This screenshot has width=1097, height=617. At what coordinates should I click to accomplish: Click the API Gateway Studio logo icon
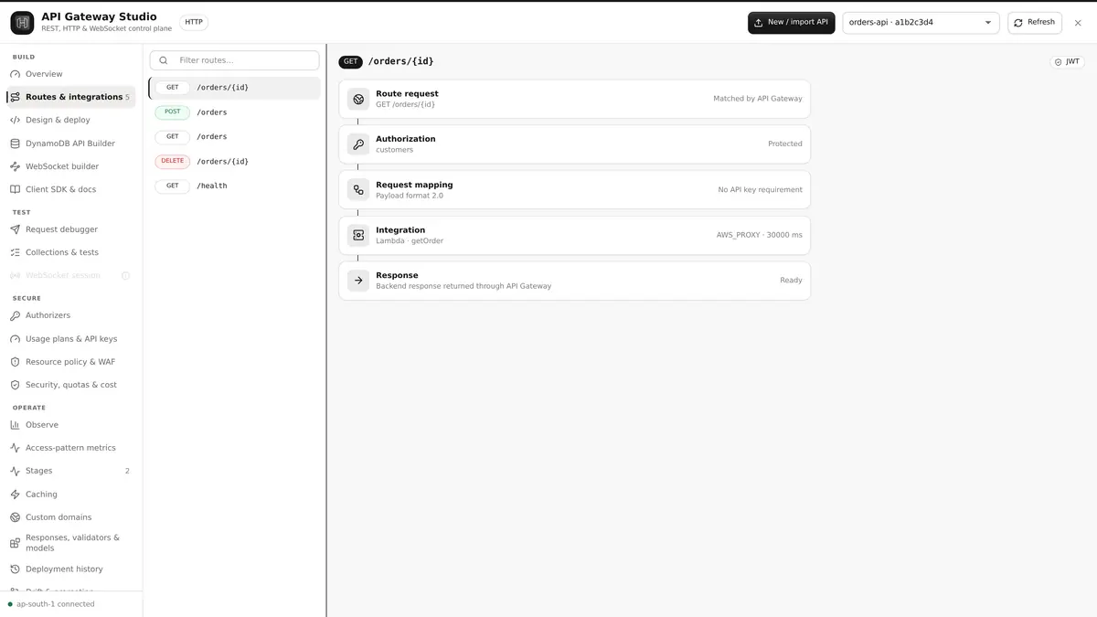22,23
